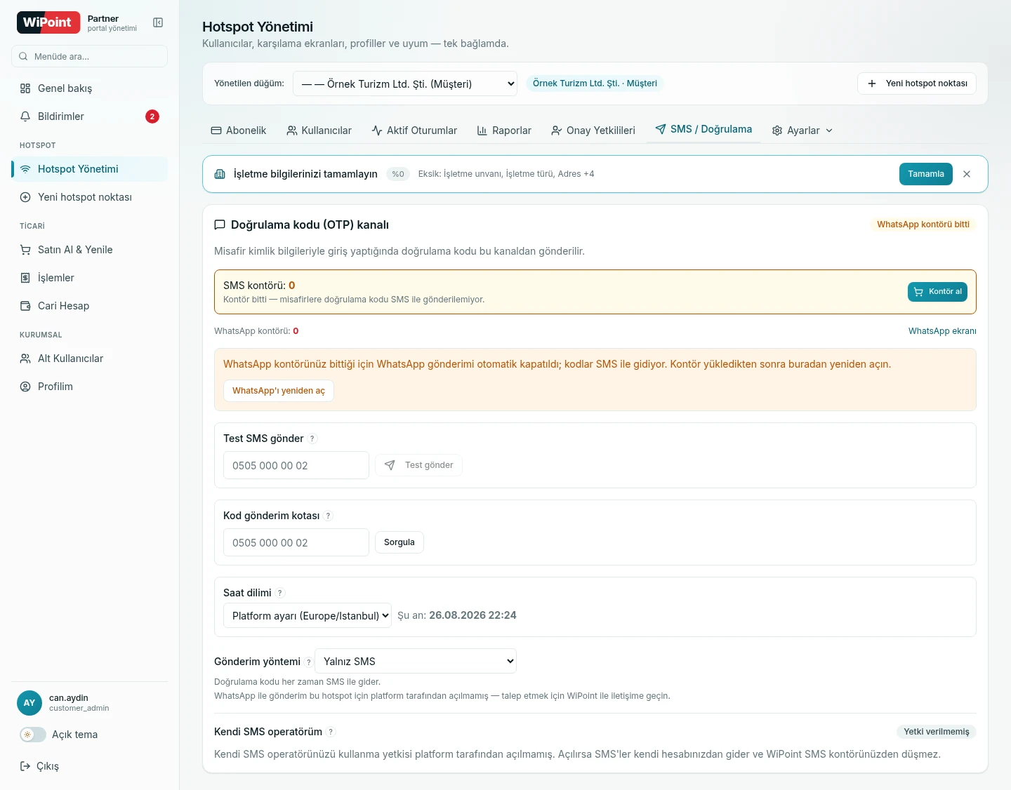Go to Satın Al & Yenile
This screenshot has width=1011, height=790.
(x=90, y=250)
